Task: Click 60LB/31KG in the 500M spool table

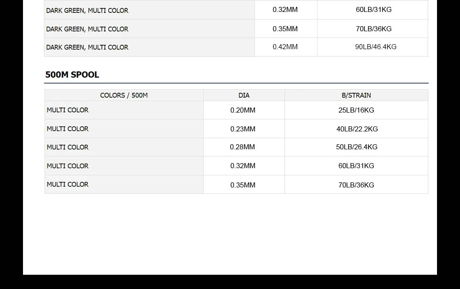Action: click(356, 166)
